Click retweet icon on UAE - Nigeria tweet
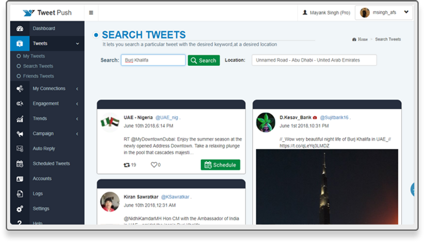Image resolution: width=424 pixels, height=242 pixels. (x=126, y=165)
